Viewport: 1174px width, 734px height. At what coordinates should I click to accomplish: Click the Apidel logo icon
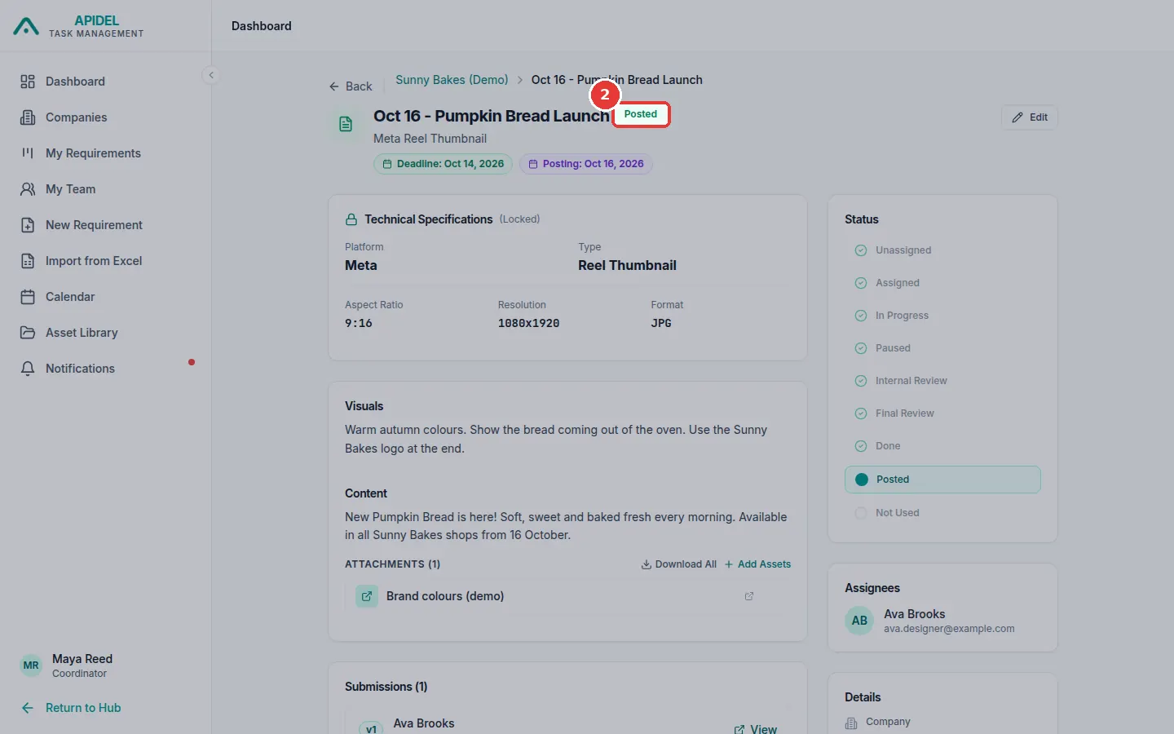click(x=26, y=26)
